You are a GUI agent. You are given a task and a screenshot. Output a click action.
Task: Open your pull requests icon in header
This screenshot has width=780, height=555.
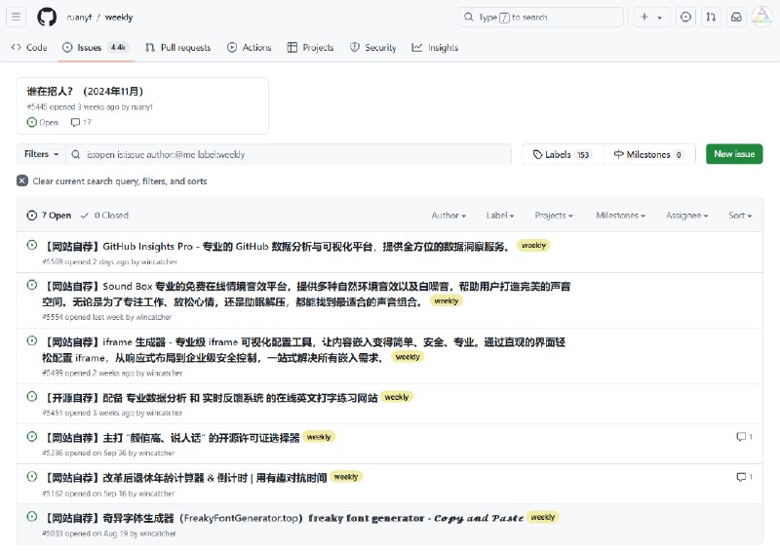[x=711, y=17]
